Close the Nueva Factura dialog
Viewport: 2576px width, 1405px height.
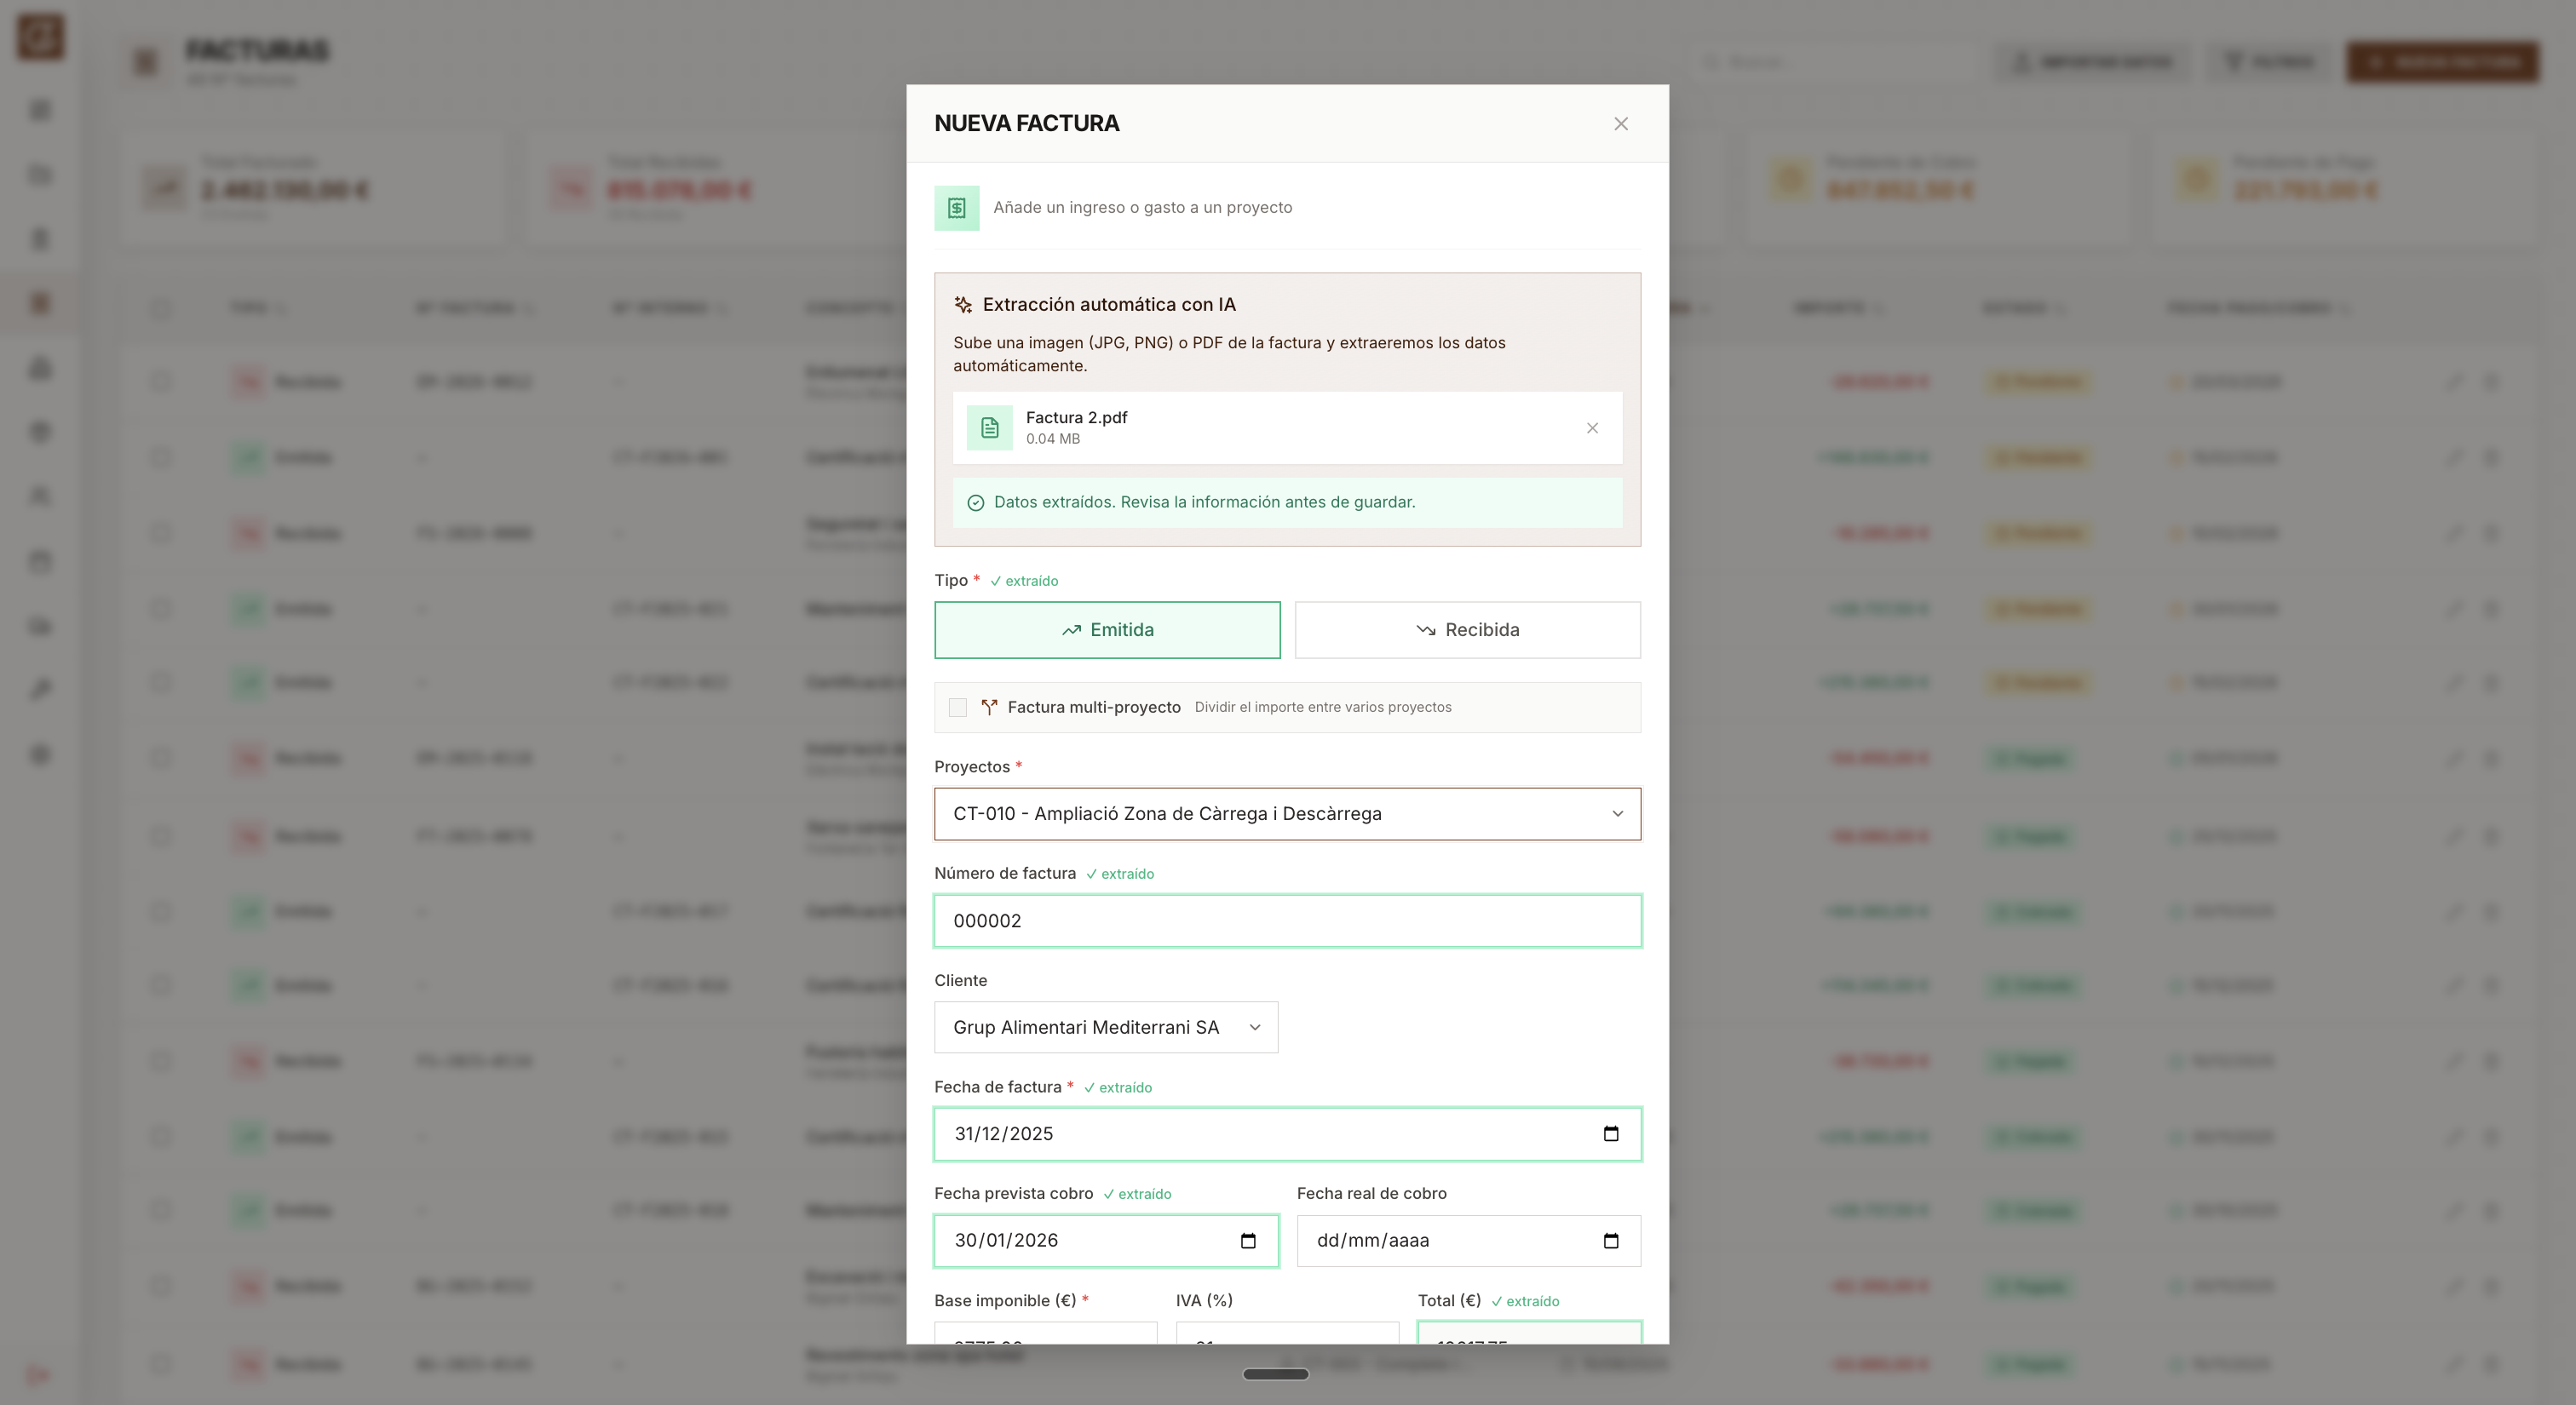[1621, 124]
